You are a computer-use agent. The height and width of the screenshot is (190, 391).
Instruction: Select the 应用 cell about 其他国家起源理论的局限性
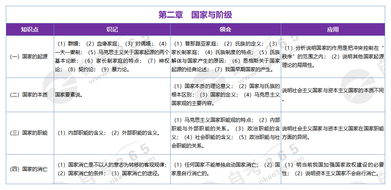tap(333, 56)
